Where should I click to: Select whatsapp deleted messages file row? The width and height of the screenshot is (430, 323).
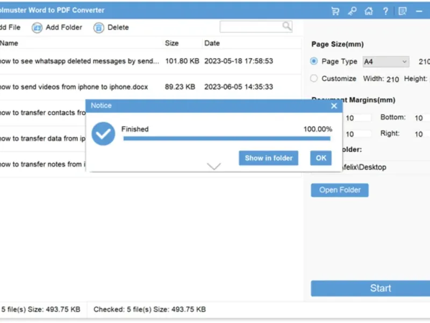click(x=151, y=61)
